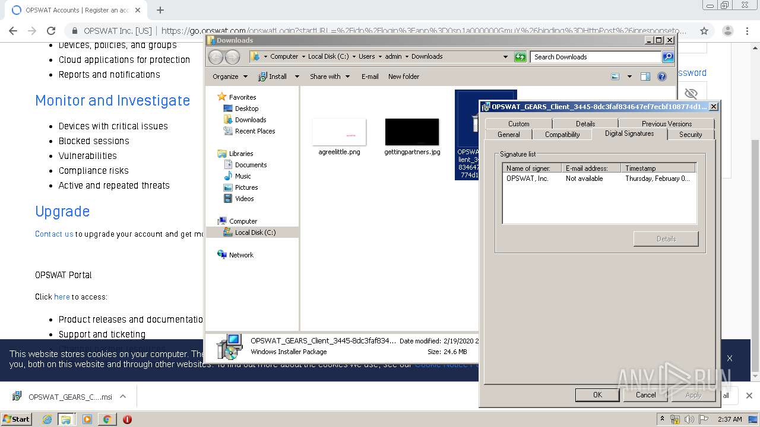760x427 pixels.
Task: Click the Chrome taskbar icon
Action: (107, 419)
